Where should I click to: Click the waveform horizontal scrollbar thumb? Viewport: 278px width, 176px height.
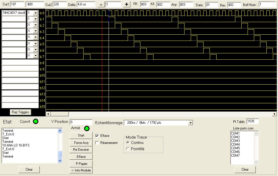pos(60,114)
